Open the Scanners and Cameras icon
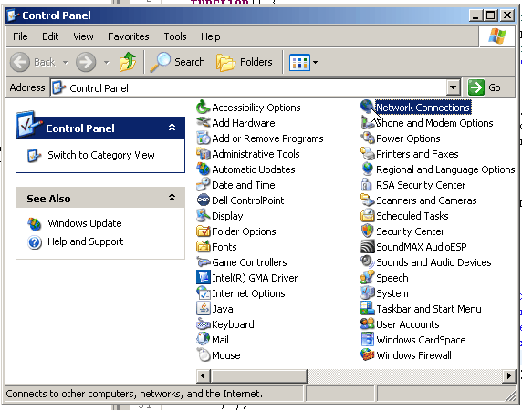This screenshot has height=410, width=522. (x=367, y=200)
